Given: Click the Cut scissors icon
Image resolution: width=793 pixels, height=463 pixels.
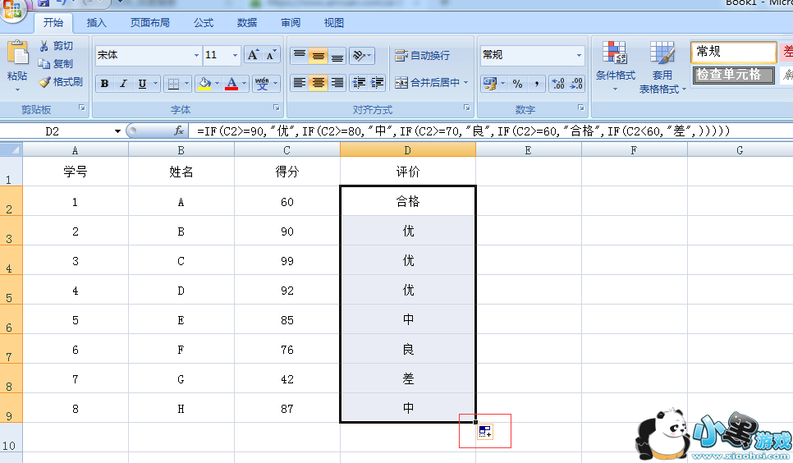Looking at the screenshot, I should 44,46.
